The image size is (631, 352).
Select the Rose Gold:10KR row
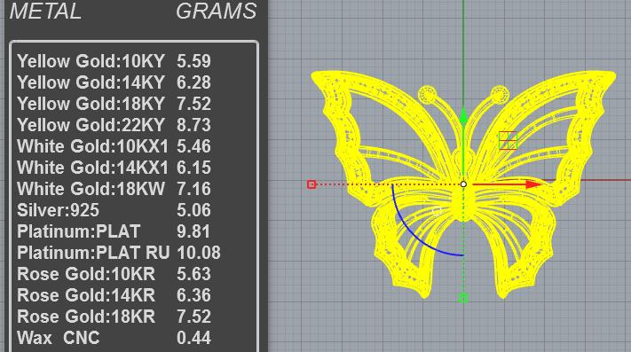coord(114,275)
